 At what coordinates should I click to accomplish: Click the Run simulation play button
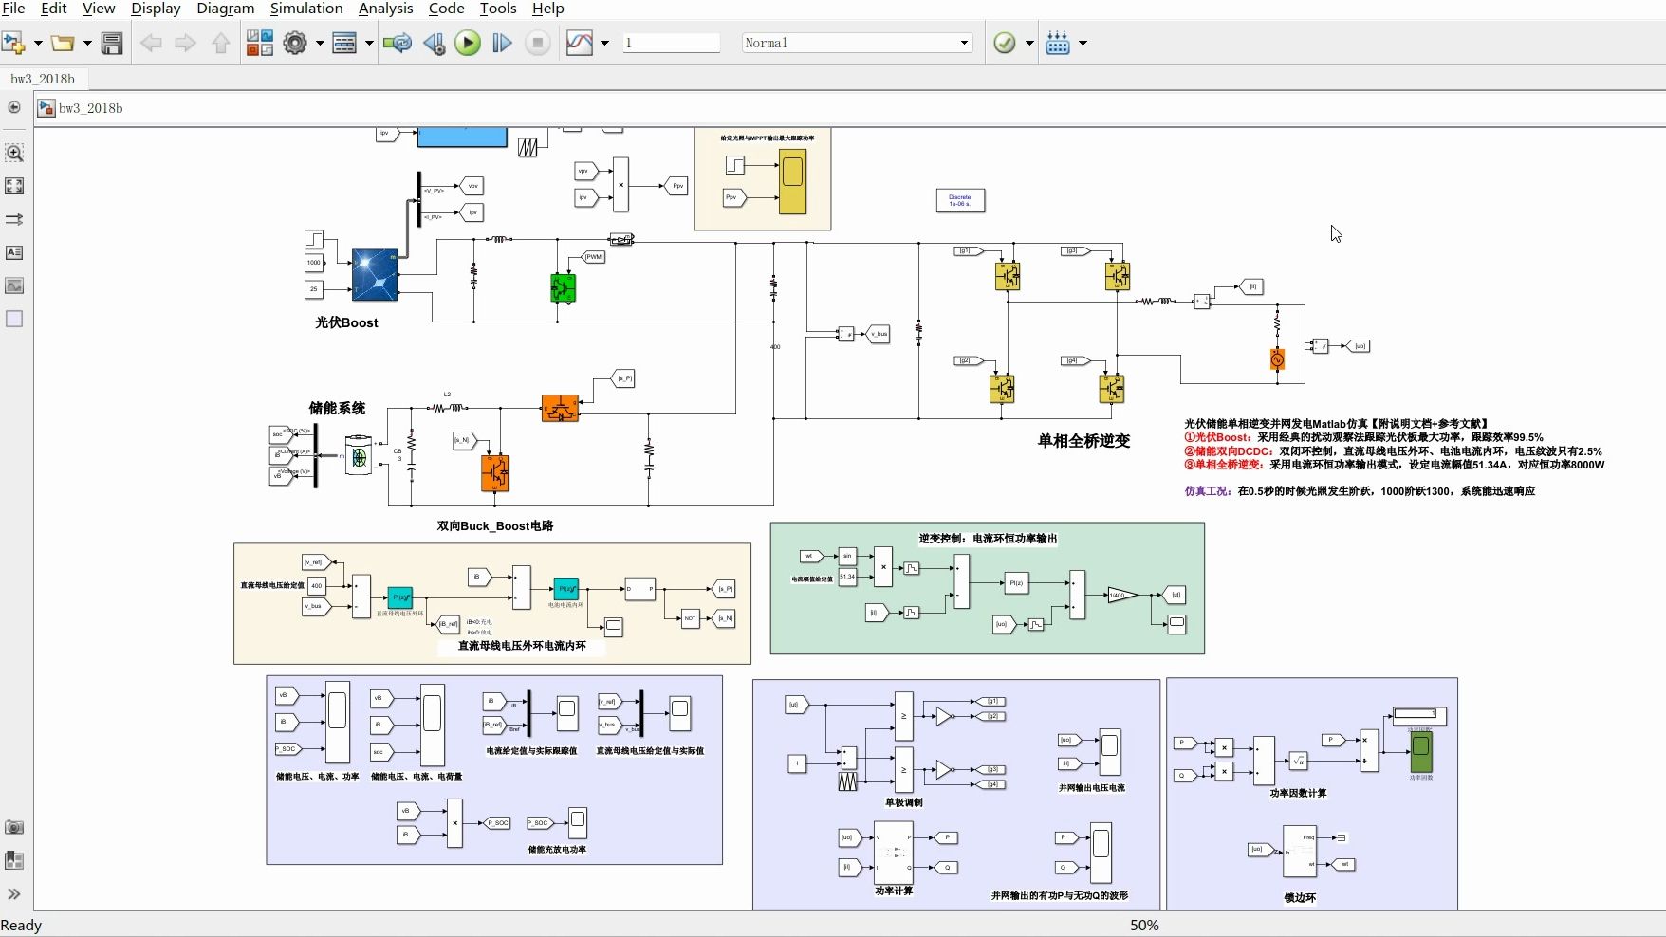click(468, 43)
